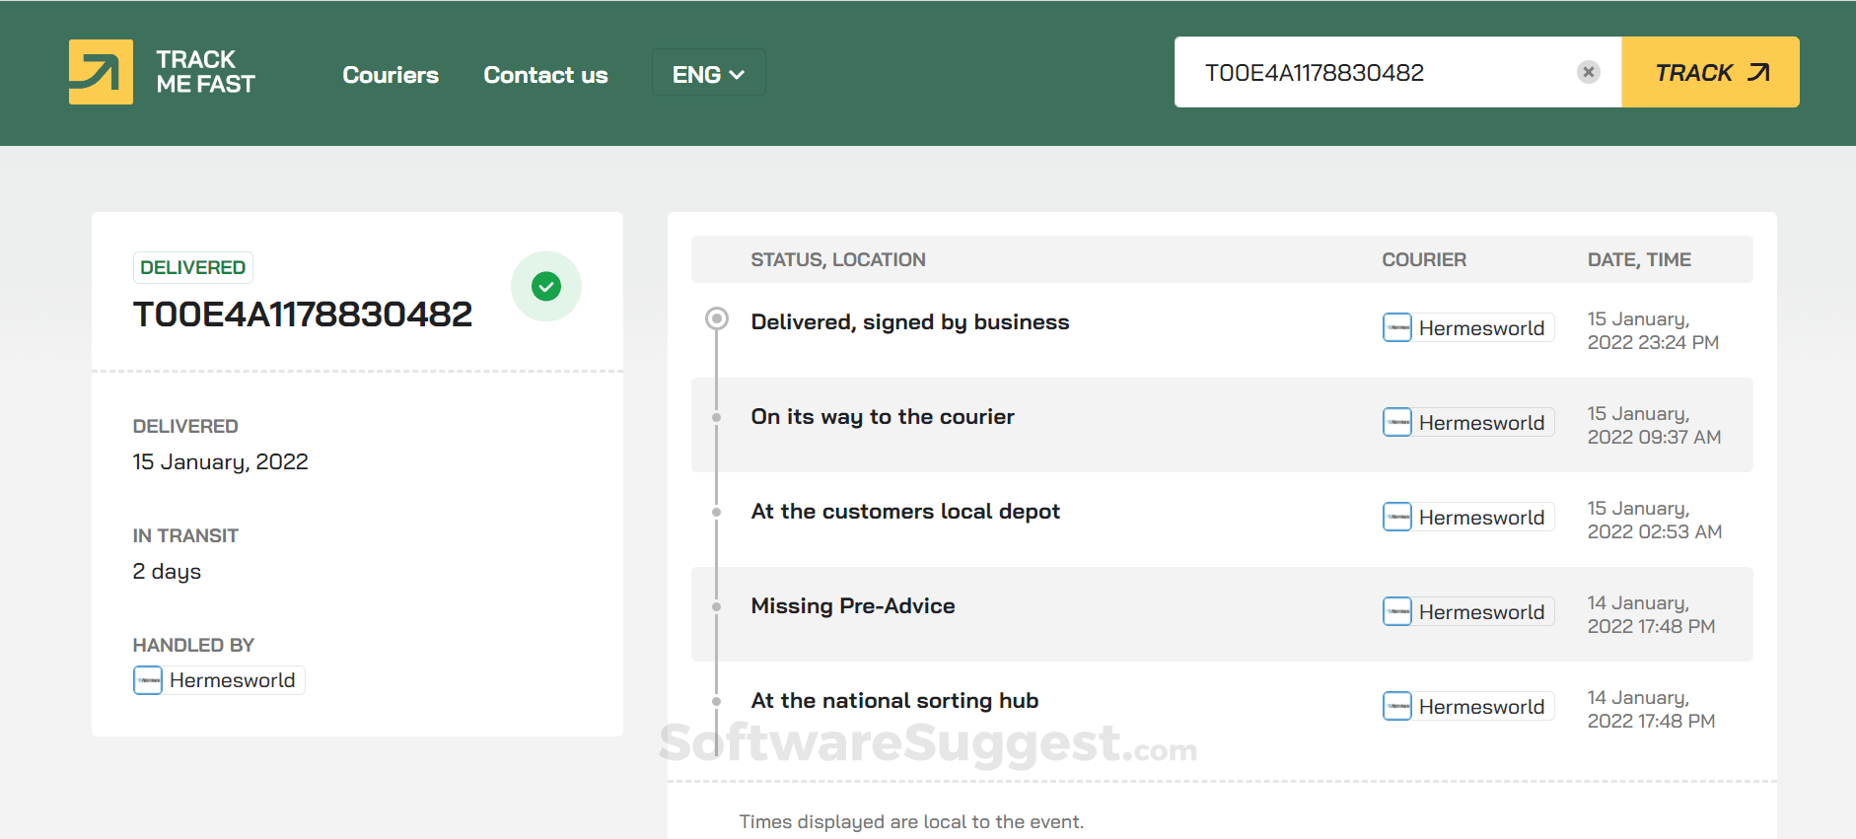Click the TRACK ME FAST brand text

coord(205,72)
